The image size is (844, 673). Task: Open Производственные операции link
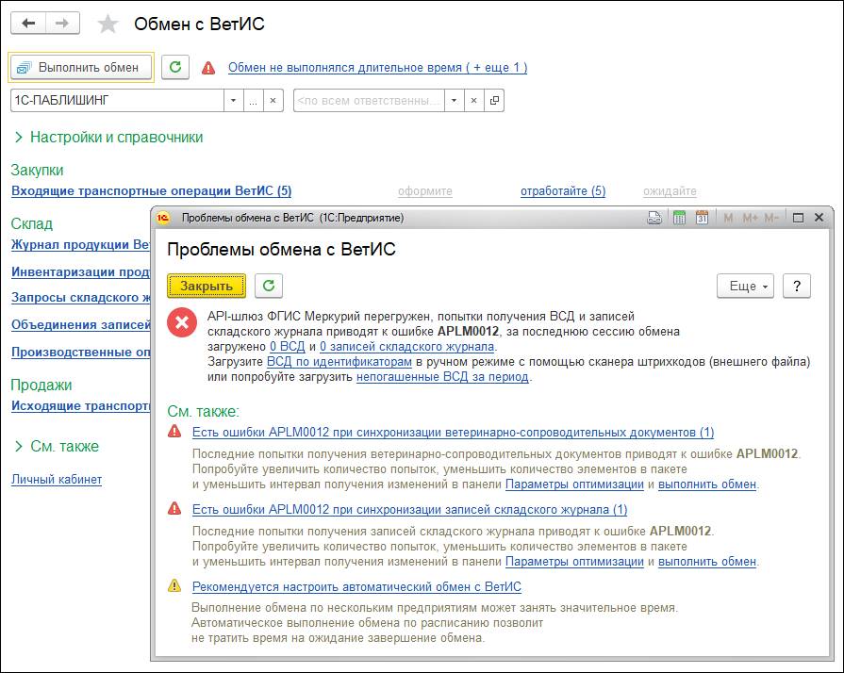81,353
